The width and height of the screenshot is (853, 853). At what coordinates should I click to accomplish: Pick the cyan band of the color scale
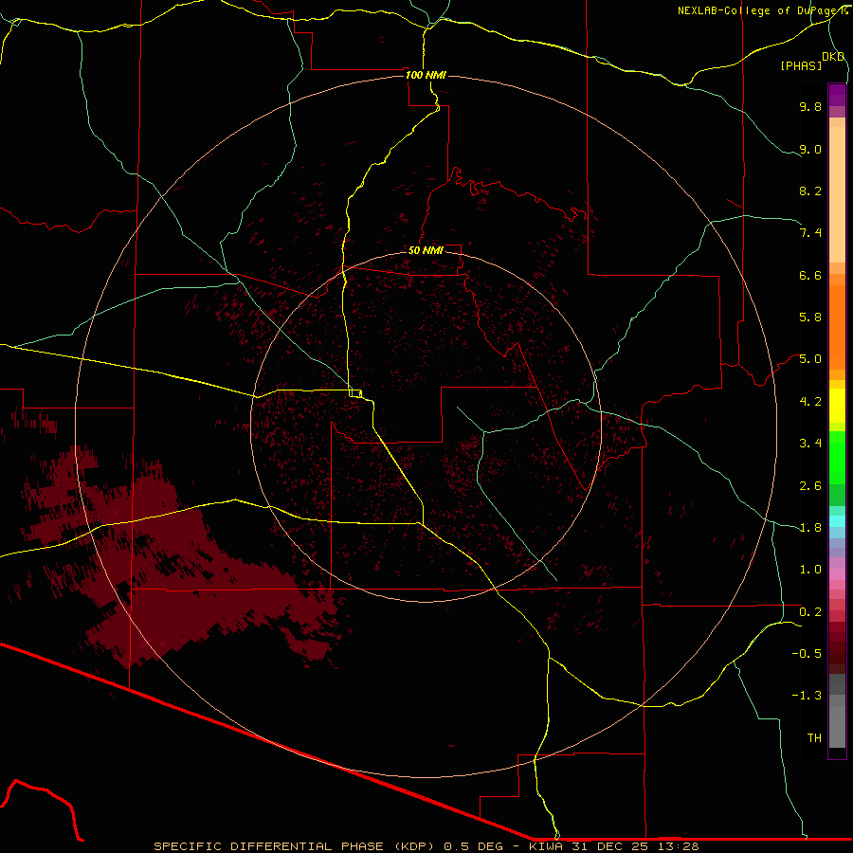tap(837, 521)
